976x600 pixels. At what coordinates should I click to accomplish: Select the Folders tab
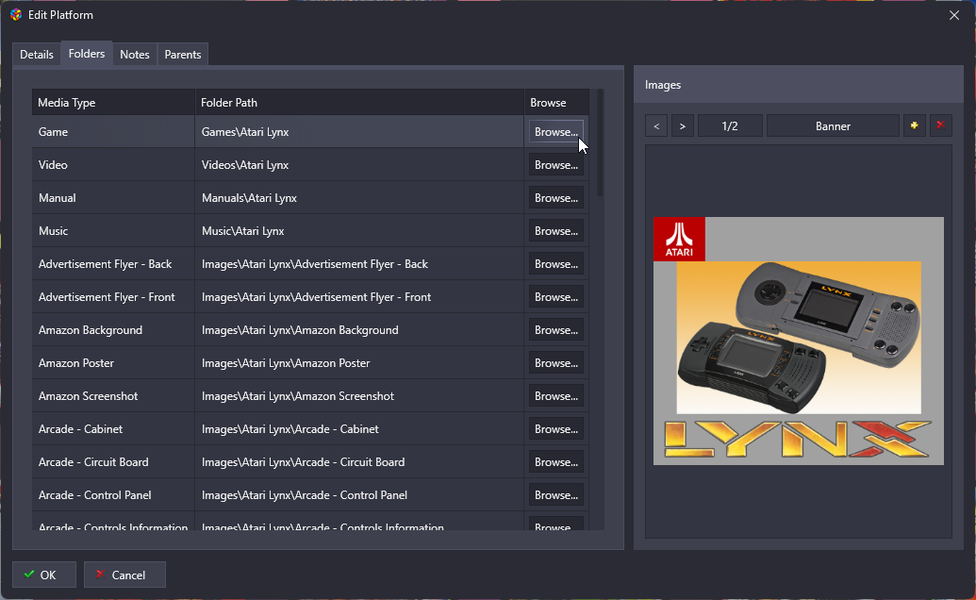87,54
